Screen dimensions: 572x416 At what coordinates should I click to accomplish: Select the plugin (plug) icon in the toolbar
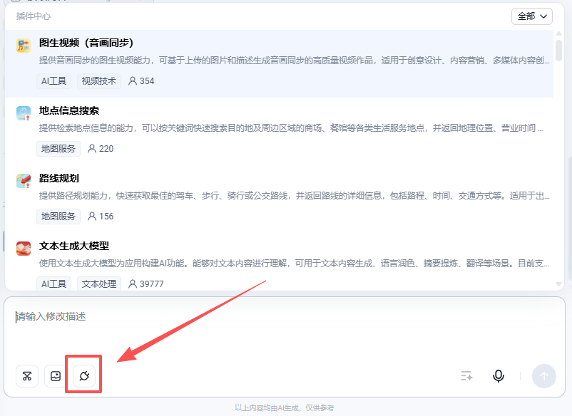83,375
